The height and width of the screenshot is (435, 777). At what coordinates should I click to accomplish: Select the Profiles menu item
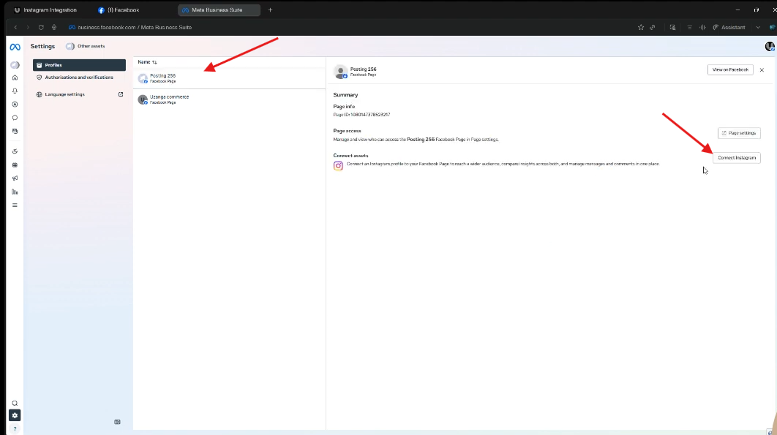(79, 65)
